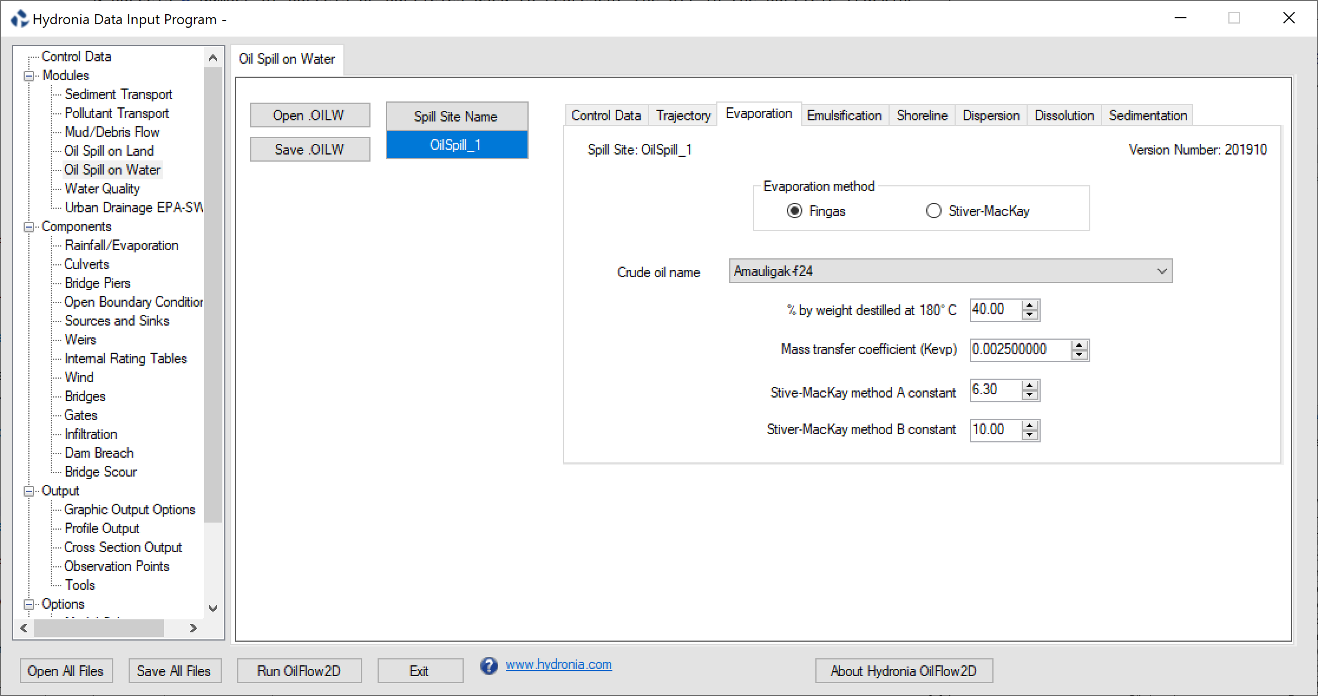Select the OilSpill_1 spill site row
Viewport: 1318px width, 696px height.
click(x=457, y=145)
